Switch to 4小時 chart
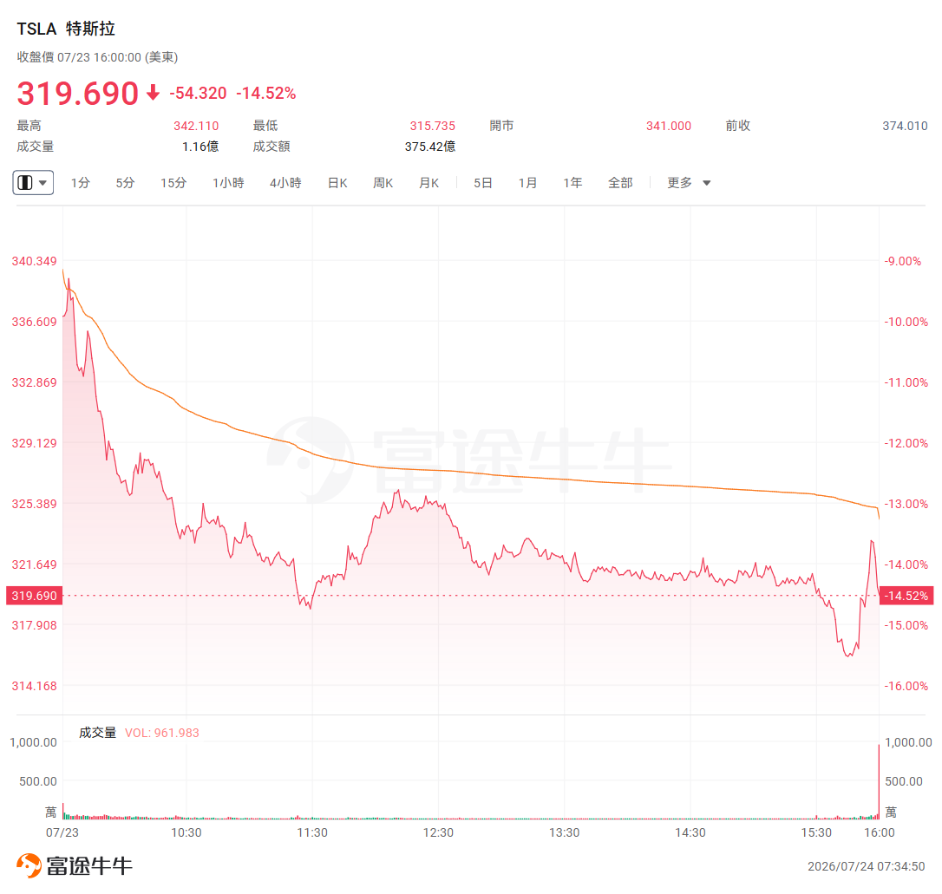 point(285,182)
